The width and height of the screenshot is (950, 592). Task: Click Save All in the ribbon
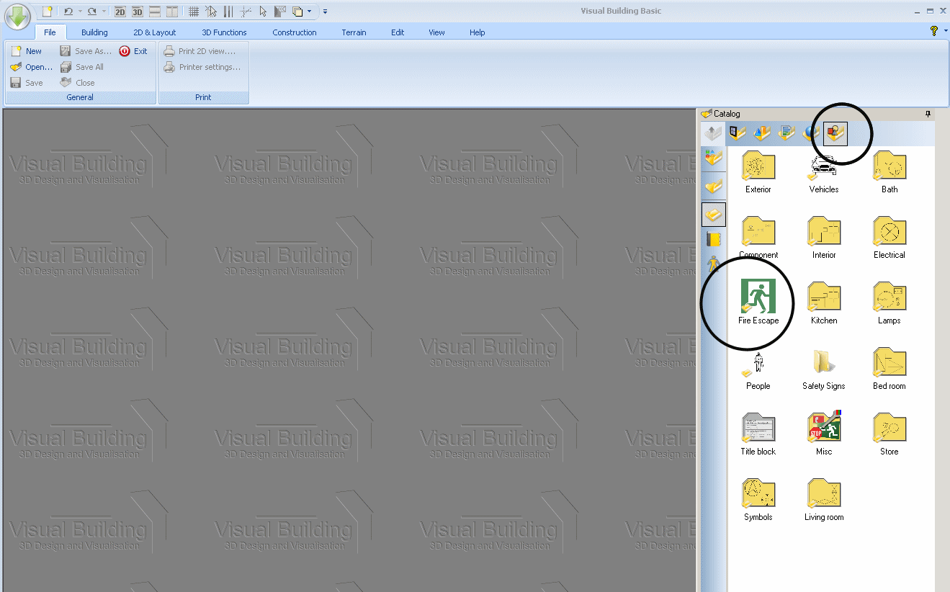[82, 67]
